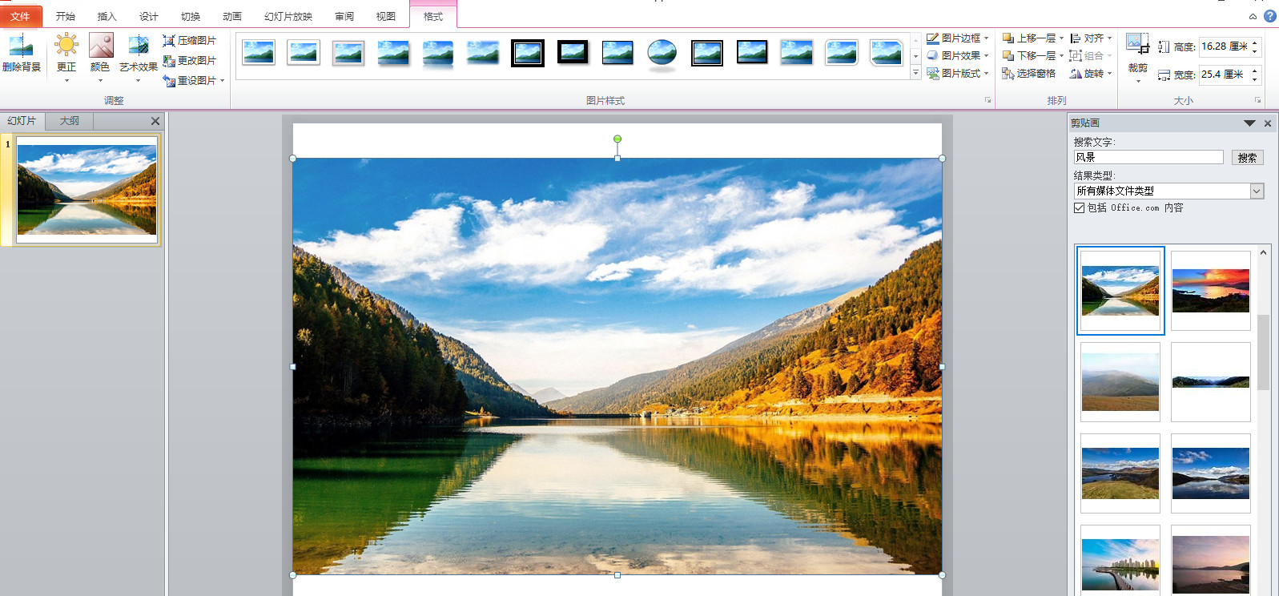Image resolution: width=1279 pixels, height=596 pixels.
Task: Switch to the Home (开始) tab
Action: tap(66, 16)
